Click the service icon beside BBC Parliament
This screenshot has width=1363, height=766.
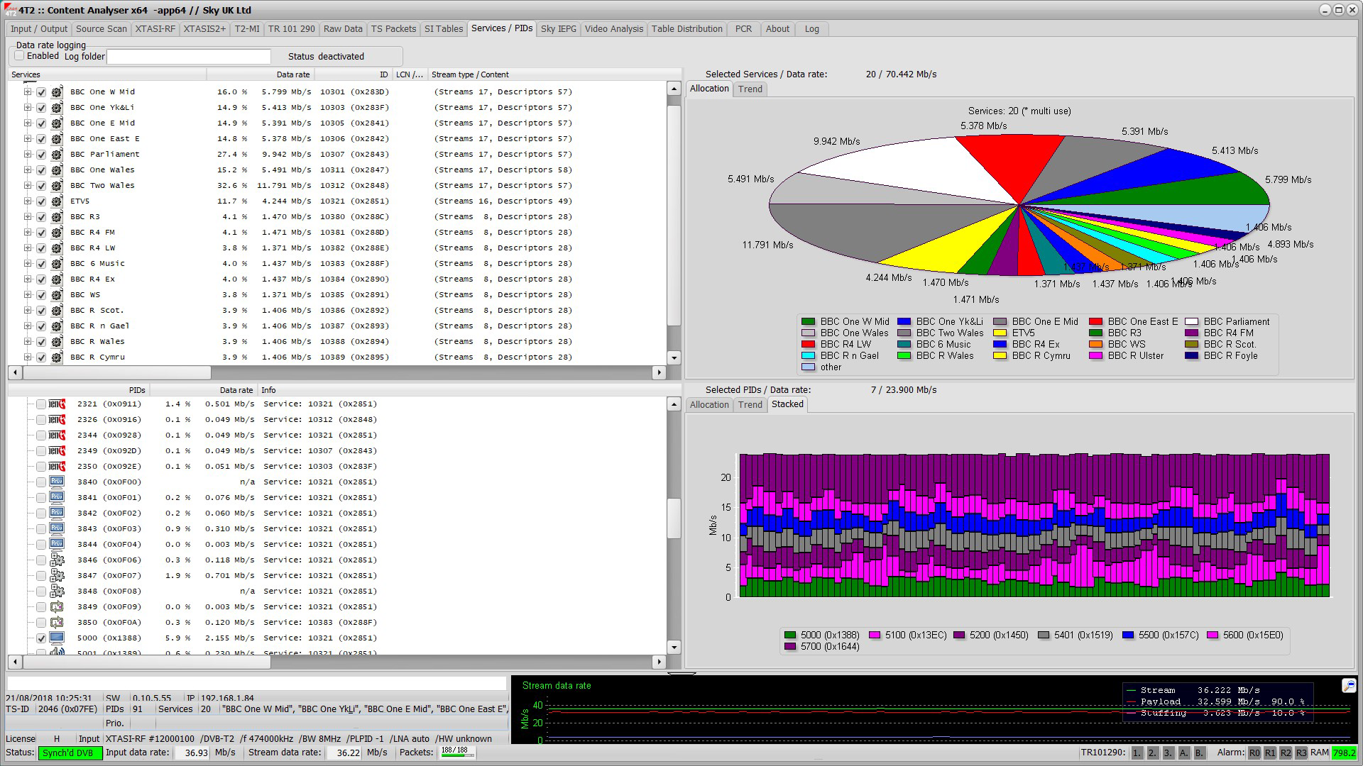coord(57,155)
